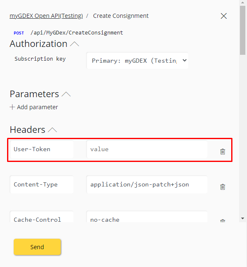247x267 pixels.
Task: Click the scrollbar down arrow
Action: [x=242, y=218]
